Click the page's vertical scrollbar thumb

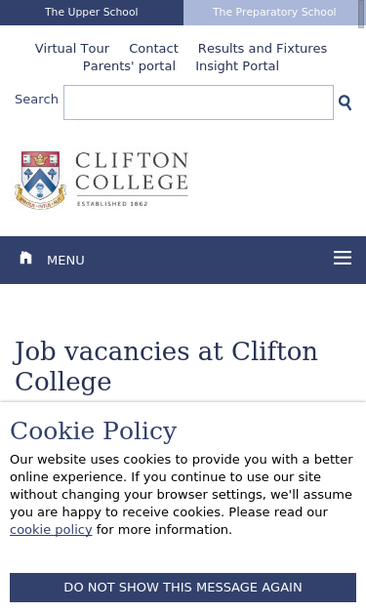pos(362,14)
